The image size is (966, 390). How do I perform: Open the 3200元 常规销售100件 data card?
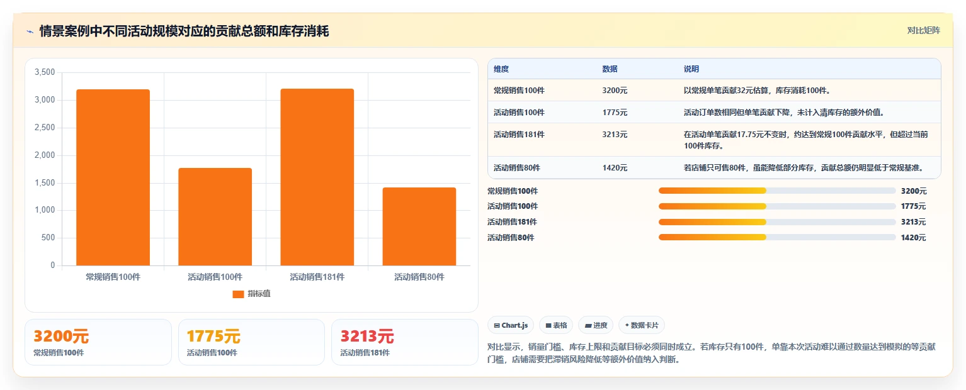[98, 342]
